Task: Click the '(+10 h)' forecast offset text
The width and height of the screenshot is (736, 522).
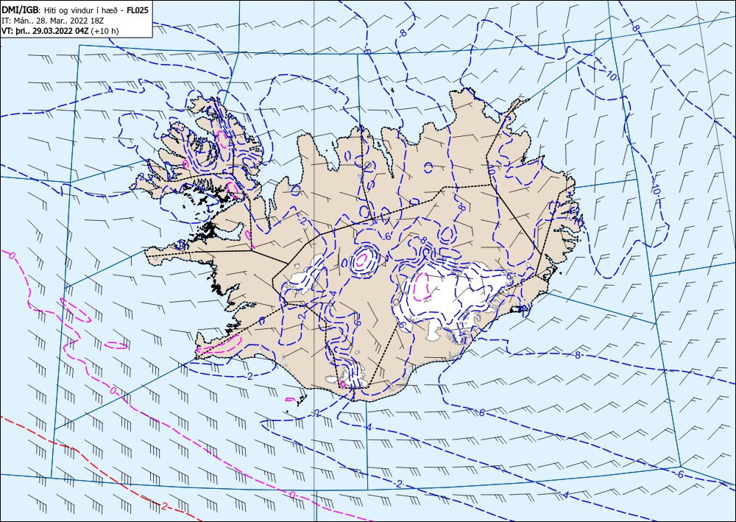Action: pyautogui.click(x=105, y=31)
